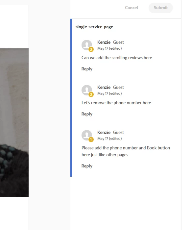Reply to the scrolling reviews comment
This screenshot has height=230, width=191.
coord(87,69)
